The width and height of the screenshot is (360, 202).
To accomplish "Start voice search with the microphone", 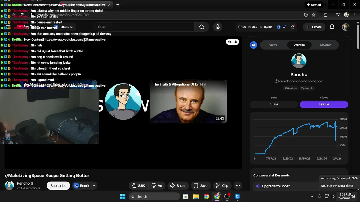I will pyautogui.click(x=217, y=27).
